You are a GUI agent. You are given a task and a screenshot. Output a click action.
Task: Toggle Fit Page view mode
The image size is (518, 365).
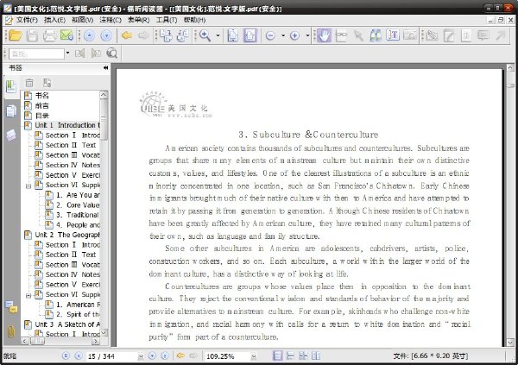click(232, 35)
